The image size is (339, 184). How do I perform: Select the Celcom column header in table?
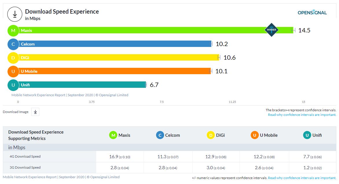(168, 135)
